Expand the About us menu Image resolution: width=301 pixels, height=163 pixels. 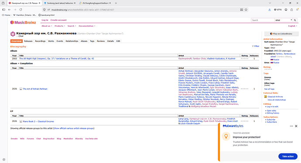[47, 26]
